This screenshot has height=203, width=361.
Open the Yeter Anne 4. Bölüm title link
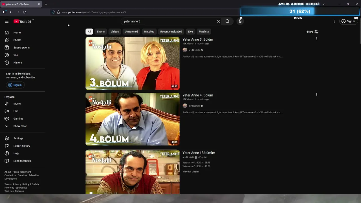click(198, 95)
